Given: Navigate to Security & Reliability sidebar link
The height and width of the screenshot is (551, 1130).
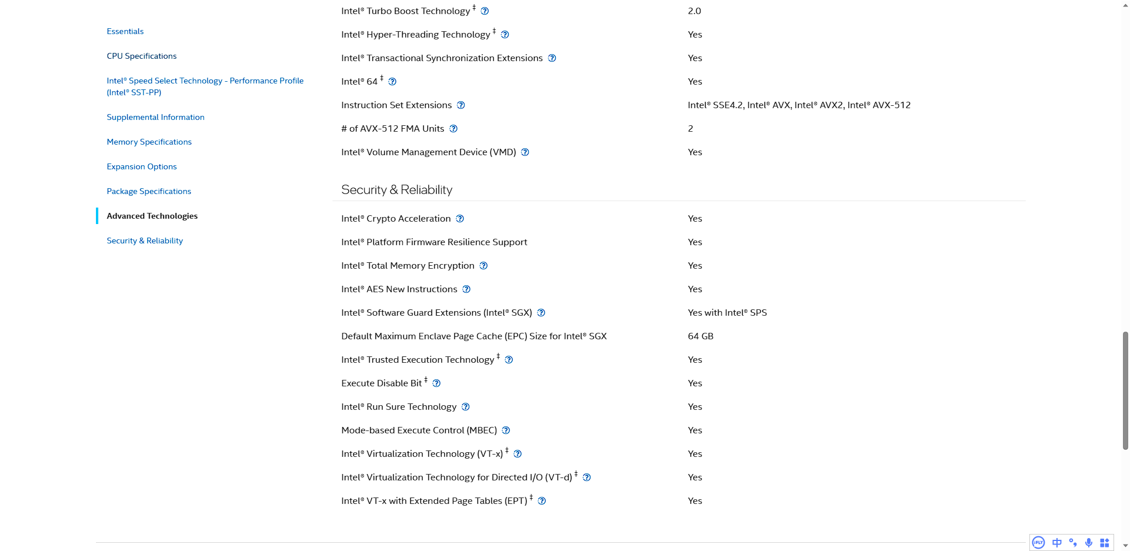Looking at the screenshot, I should pyautogui.click(x=145, y=241).
